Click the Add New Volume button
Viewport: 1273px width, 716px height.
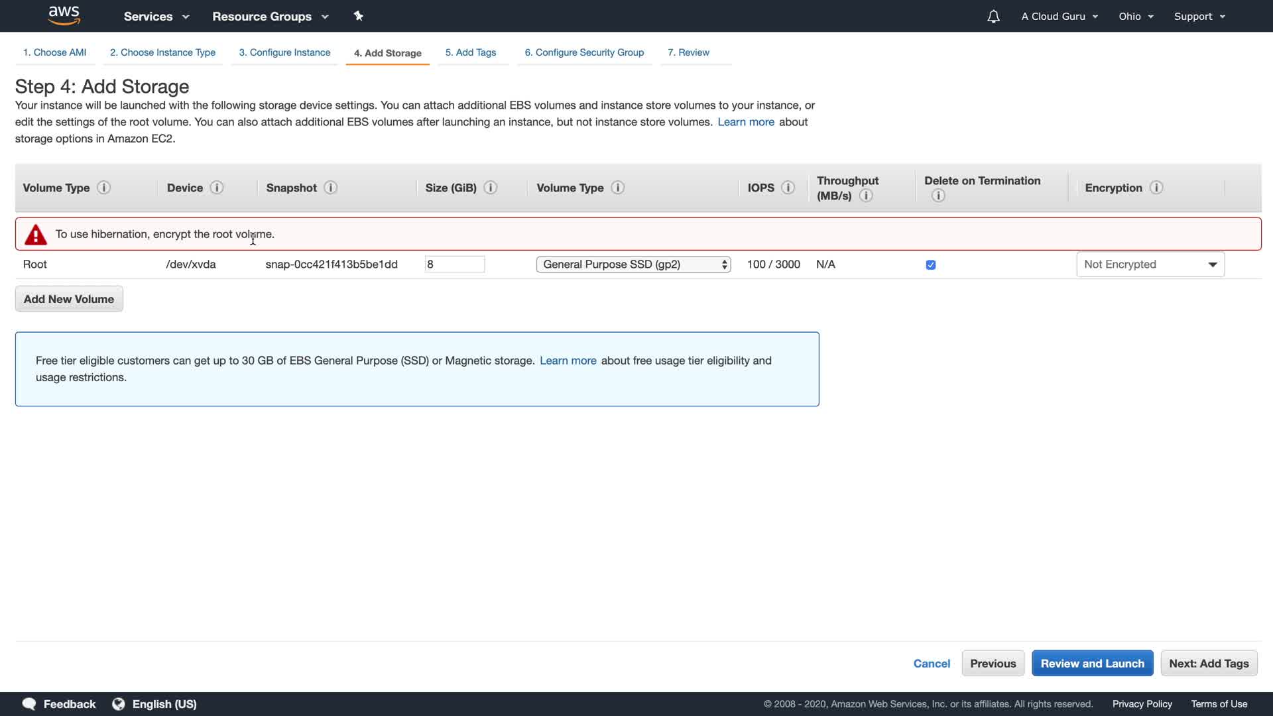coord(69,299)
